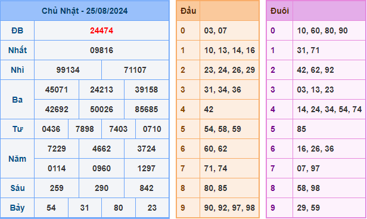
Task: Click the Năm number 7229
Action: (x=57, y=149)
